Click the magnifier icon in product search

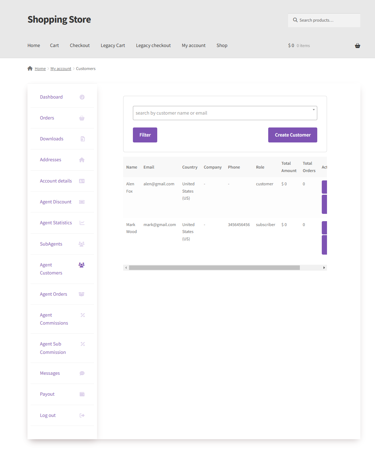coord(295,20)
